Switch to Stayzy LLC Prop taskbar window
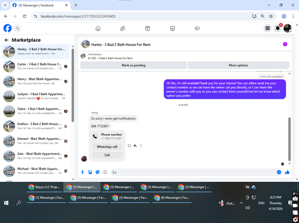Screen dimensions: 299x223 tap(44, 187)
